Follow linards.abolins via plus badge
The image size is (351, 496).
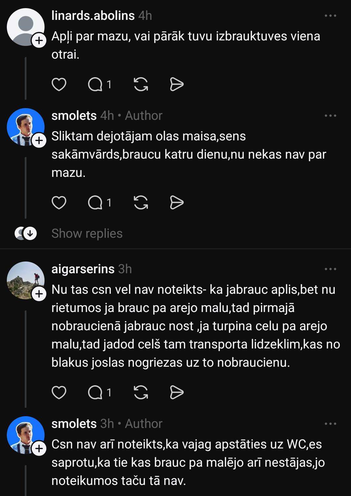click(39, 41)
